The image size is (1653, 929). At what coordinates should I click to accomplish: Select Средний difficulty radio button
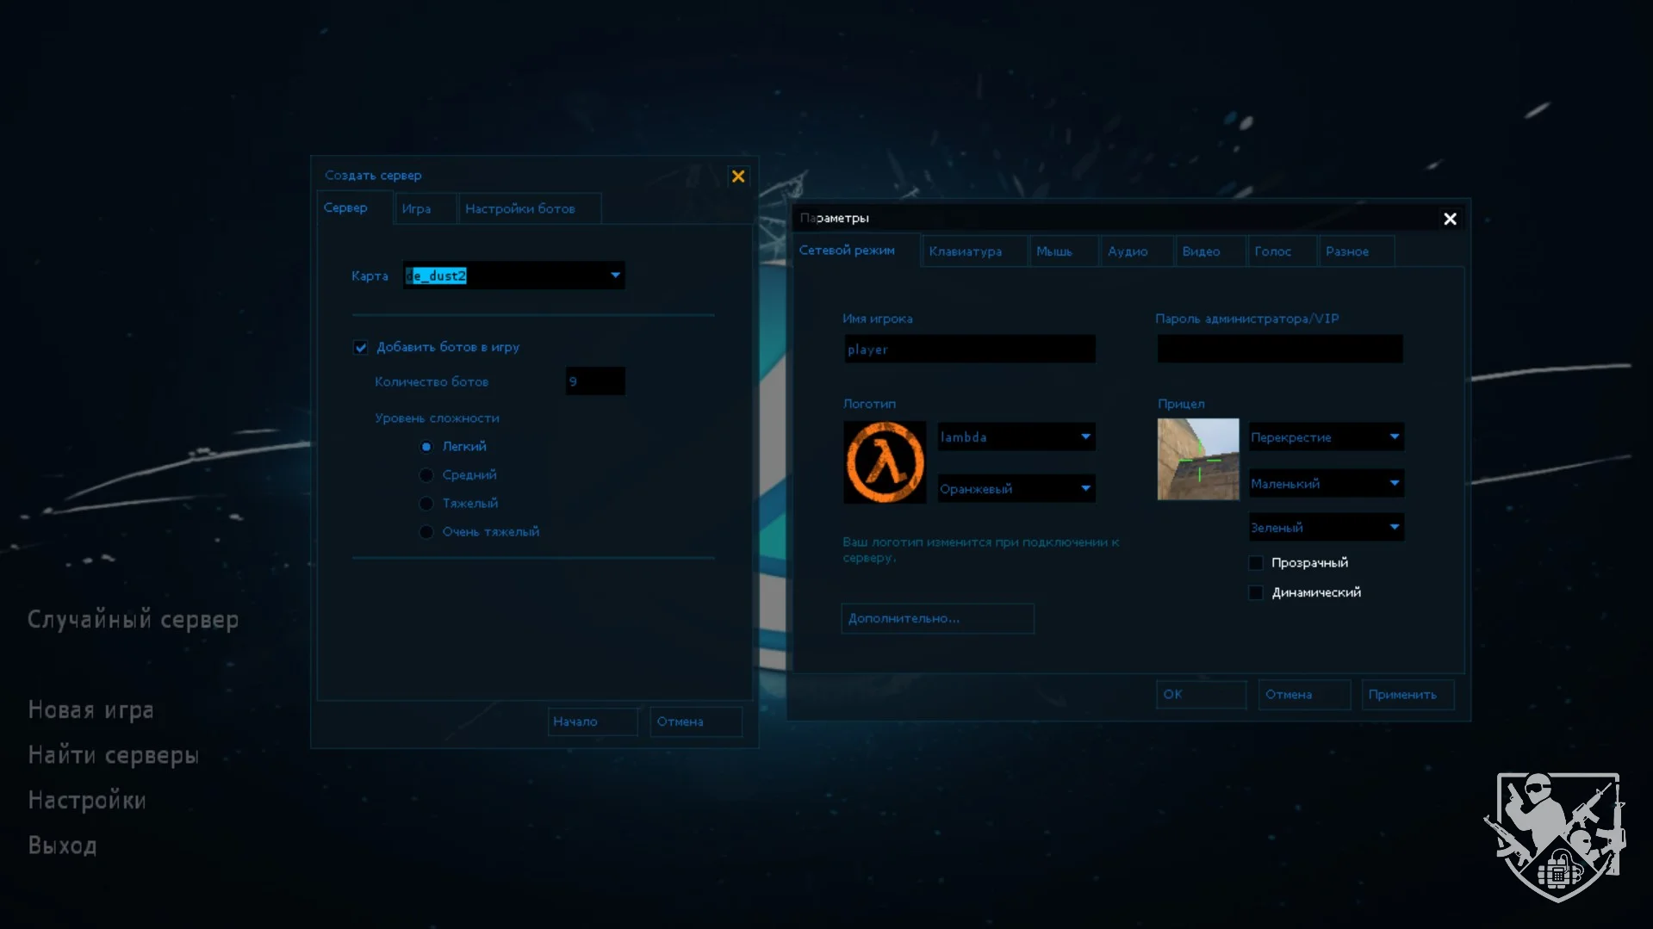[426, 475]
